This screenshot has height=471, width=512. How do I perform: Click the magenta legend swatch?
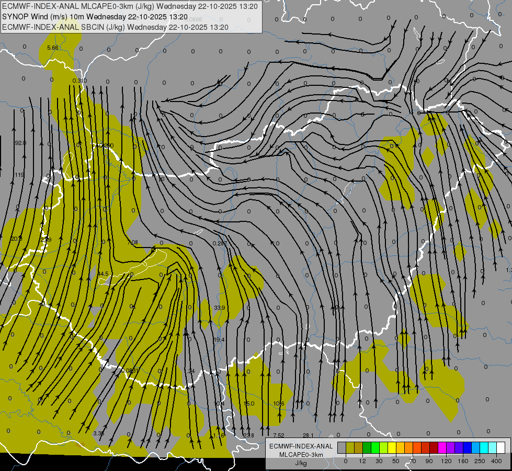[442, 448]
